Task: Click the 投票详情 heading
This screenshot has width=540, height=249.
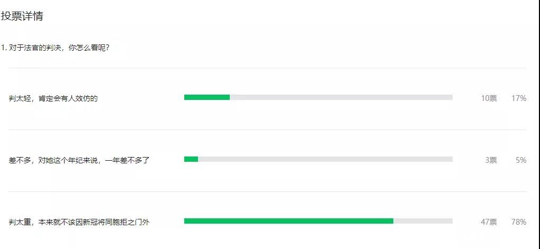Action: tap(22, 16)
